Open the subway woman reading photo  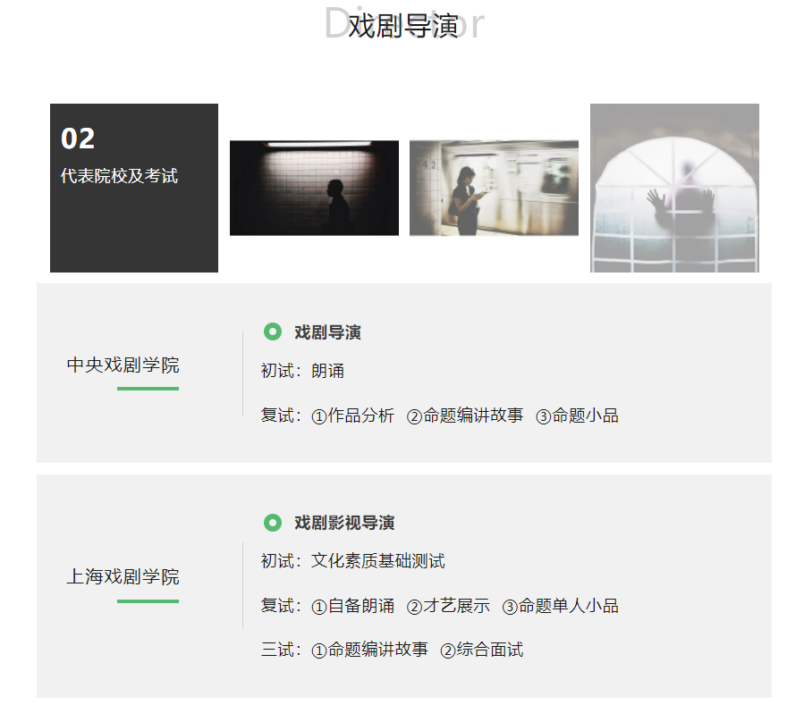click(494, 188)
